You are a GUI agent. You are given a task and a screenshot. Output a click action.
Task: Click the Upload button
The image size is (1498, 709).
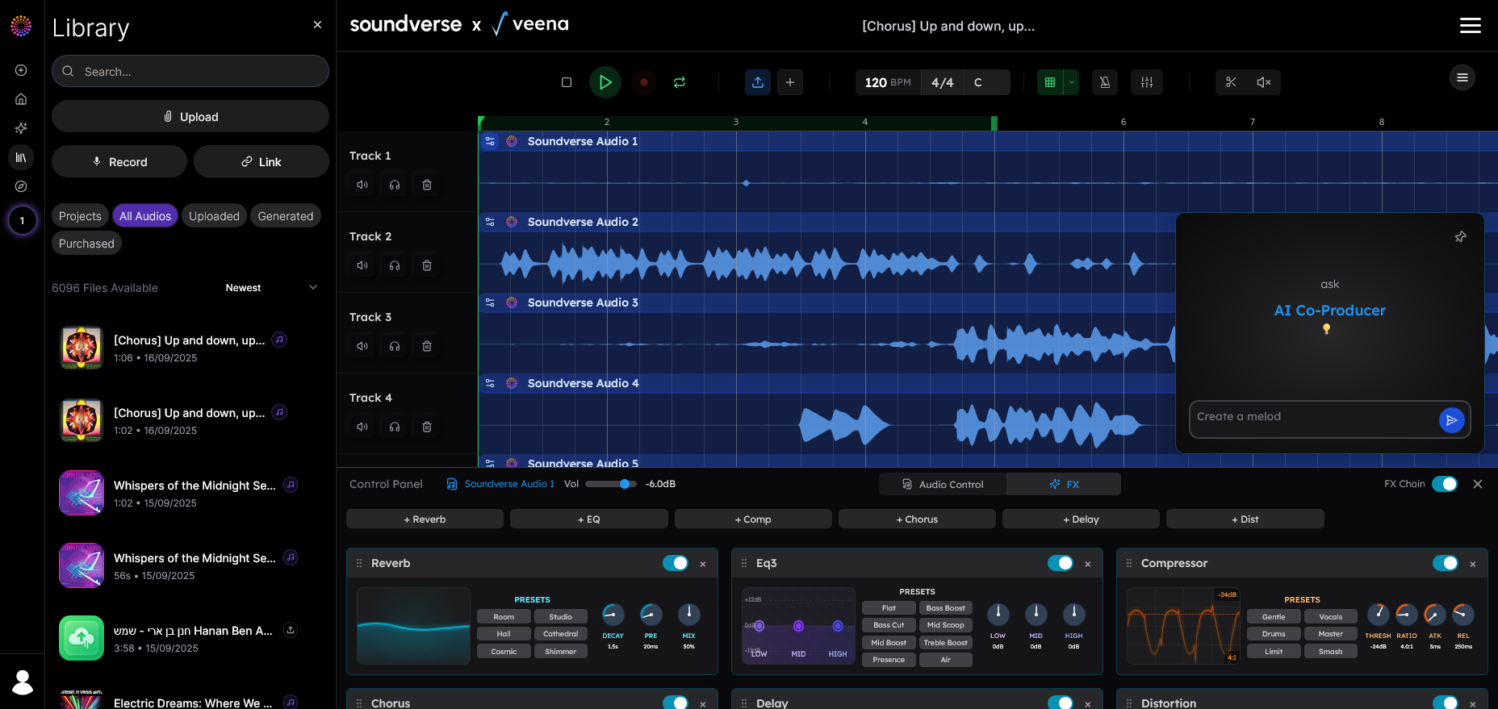click(190, 116)
